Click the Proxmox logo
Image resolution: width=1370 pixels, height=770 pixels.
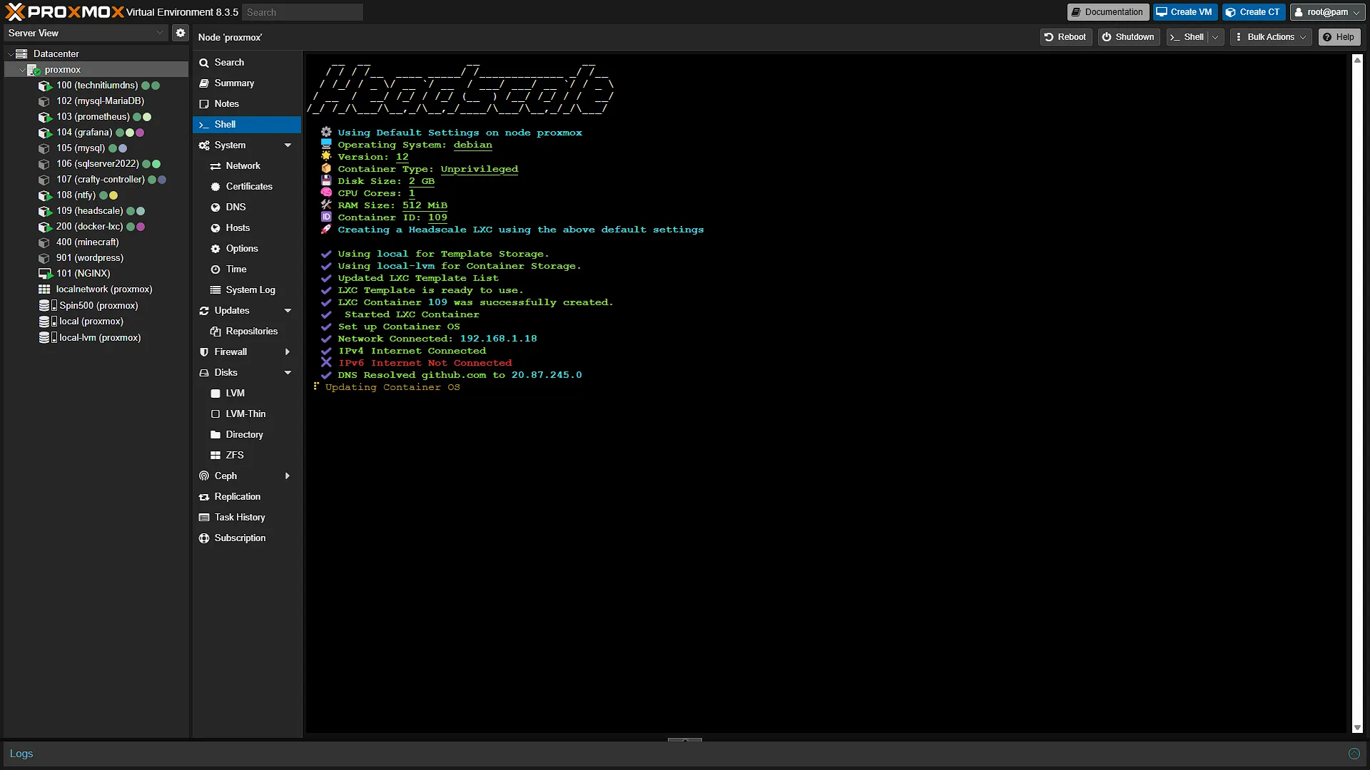click(x=64, y=11)
